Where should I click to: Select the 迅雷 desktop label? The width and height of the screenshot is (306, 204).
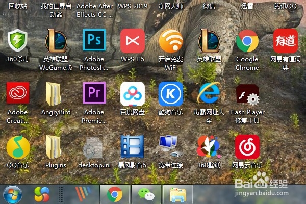pos(247,6)
